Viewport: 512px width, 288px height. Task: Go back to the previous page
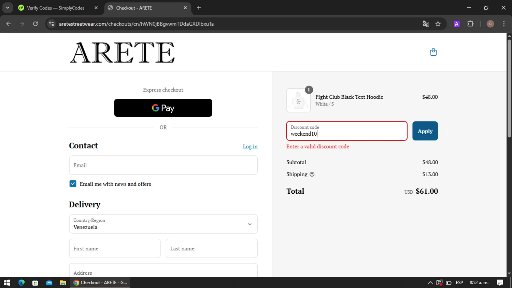(9, 24)
